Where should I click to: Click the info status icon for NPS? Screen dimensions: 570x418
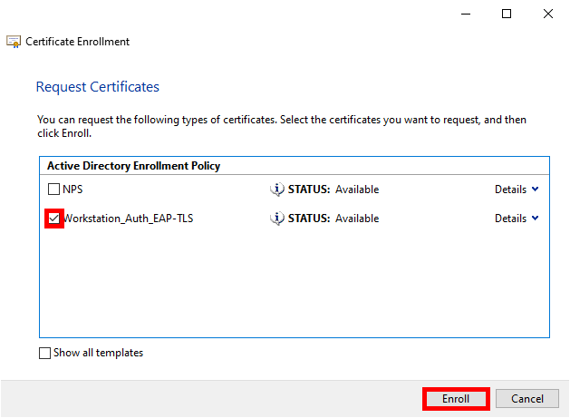pyautogui.click(x=277, y=190)
